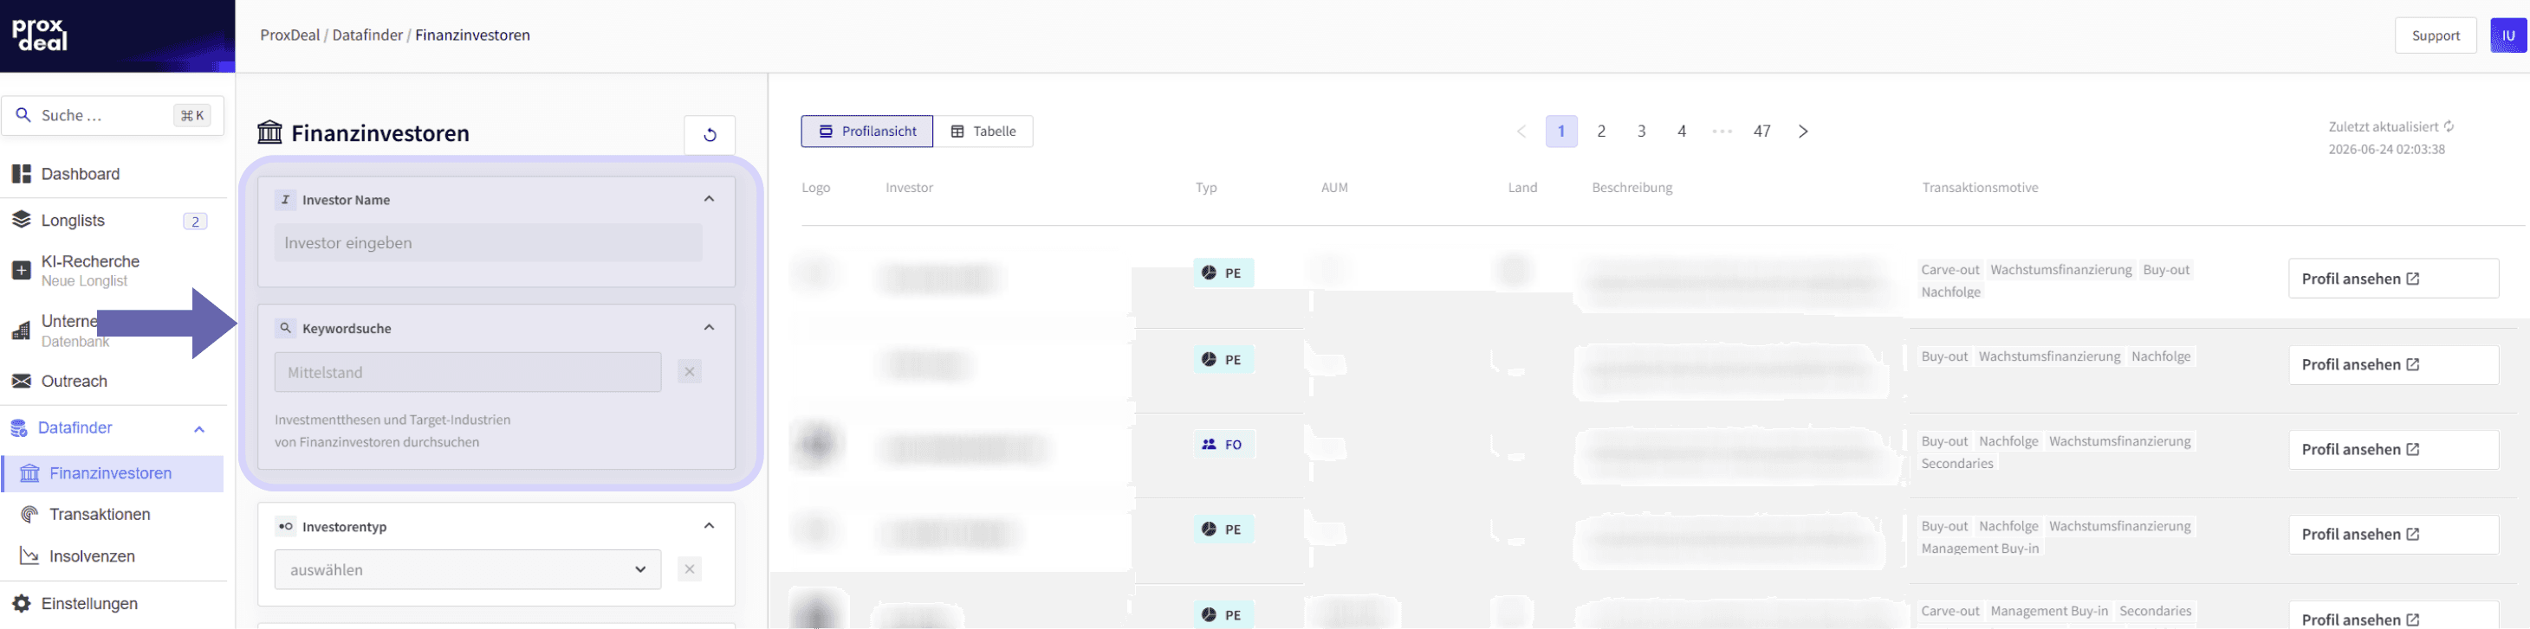Go to results page 2

1602,132
